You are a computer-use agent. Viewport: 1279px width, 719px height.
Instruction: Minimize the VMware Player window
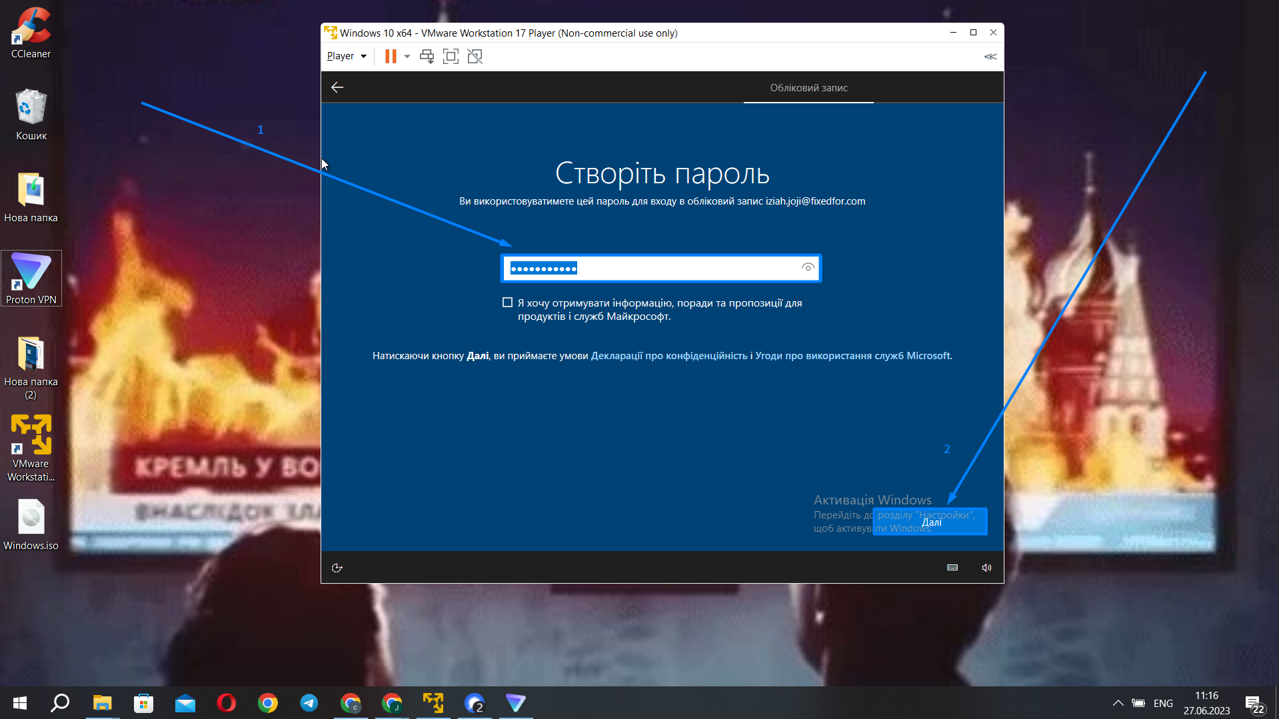pos(953,33)
